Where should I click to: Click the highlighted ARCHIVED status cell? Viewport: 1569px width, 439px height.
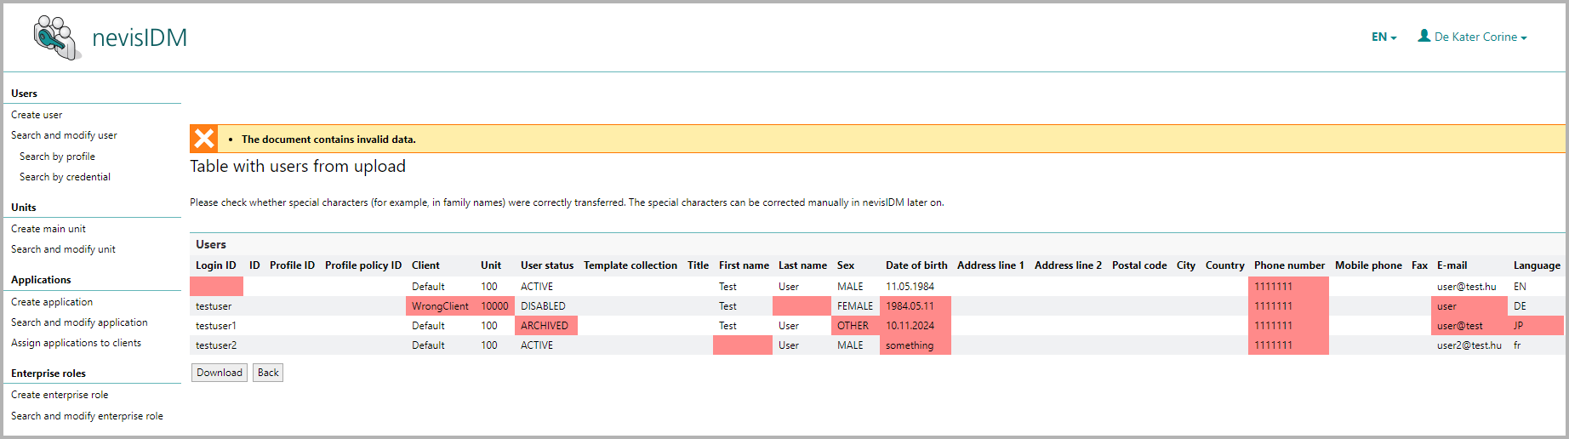pyautogui.click(x=545, y=326)
